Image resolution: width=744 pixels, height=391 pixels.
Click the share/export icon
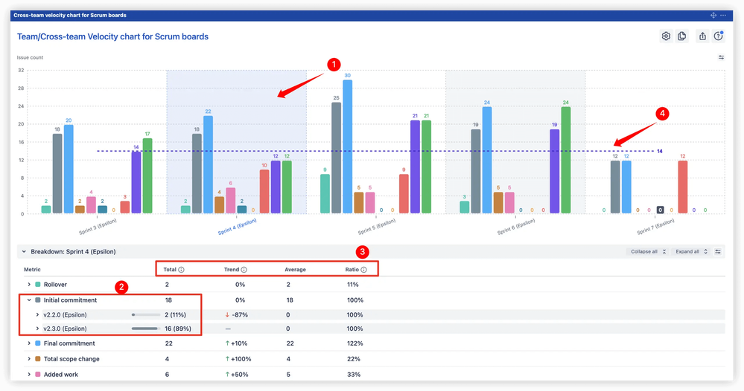[702, 36]
